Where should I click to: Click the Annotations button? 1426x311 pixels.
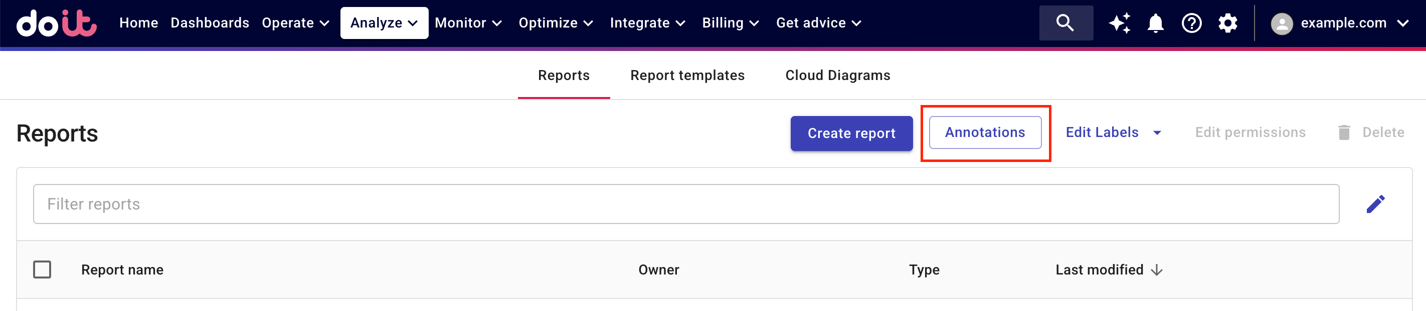[984, 132]
